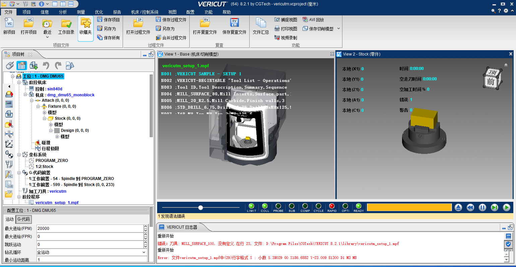The width and height of the screenshot is (516, 267).
Task: Switch to the G-代码 tab
Action: (23, 219)
